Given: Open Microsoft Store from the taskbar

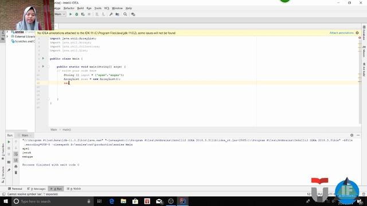Looking at the screenshot, I should (x=135, y=201).
